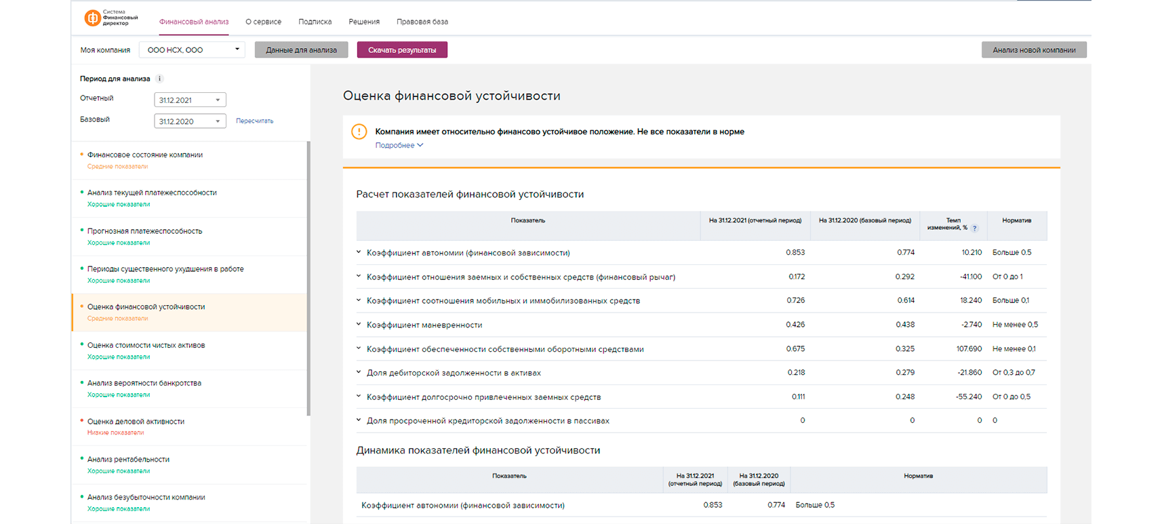Select Анализ вероятности банкротства in sidebar
The width and height of the screenshot is (1162, 524).
click(144, 383)
